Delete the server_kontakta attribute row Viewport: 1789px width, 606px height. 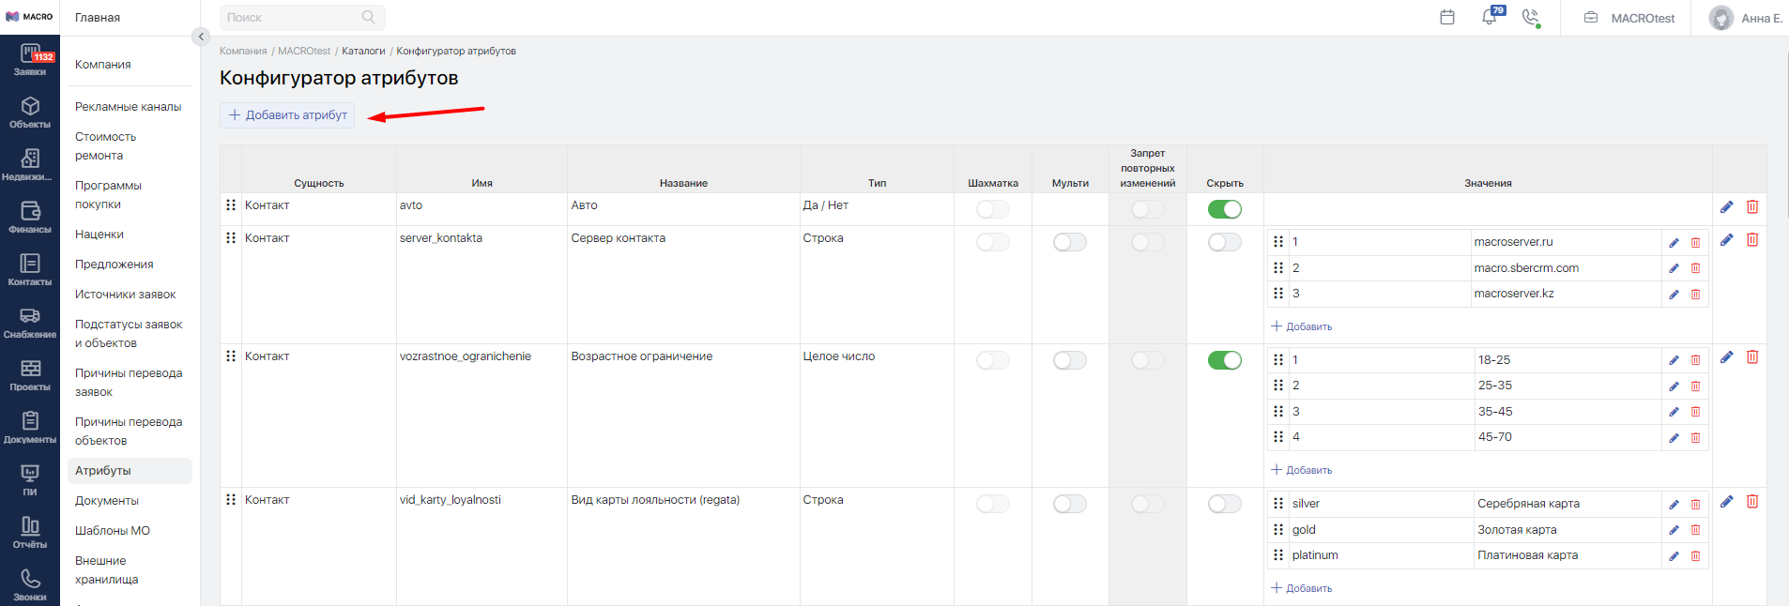(1752, 240)
